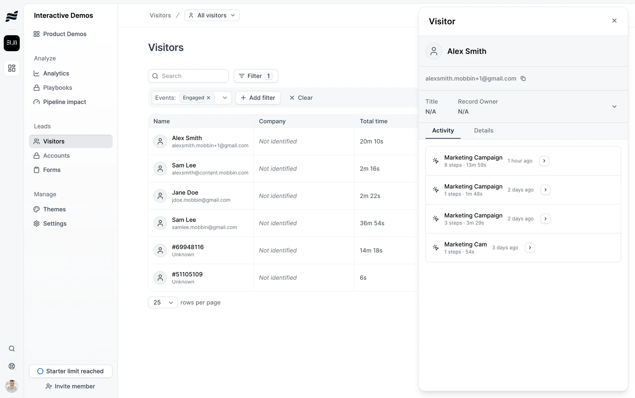Viewport: 635px width, 398px height.
Task: Remove the Engaged filter tag
Action: coord(209,98)
